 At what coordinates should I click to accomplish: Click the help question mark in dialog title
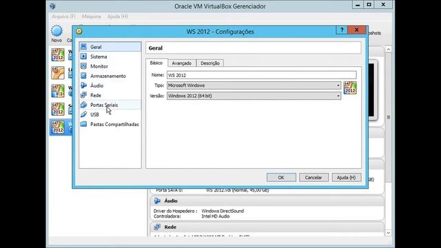(342, 30)
